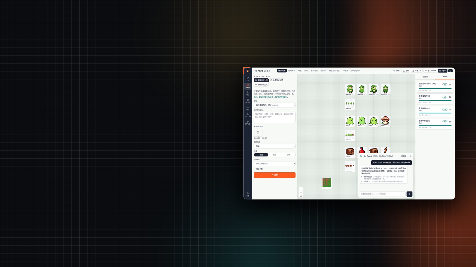Choose the last quality segment option
The image size is (476, 267).
288,155
